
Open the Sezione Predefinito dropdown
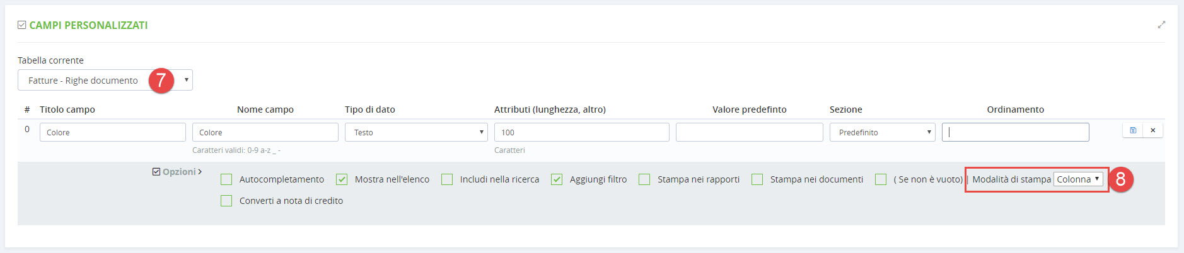882,132
